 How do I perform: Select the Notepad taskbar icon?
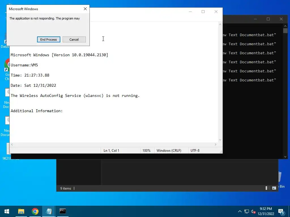(x=49, y=211)
